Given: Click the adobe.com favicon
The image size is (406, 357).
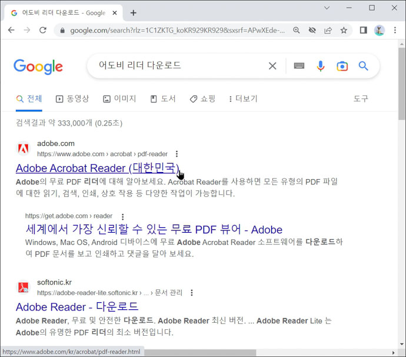Looking at the screenshot, I should pos(24,148).
